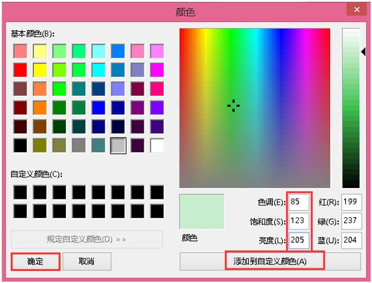Screen dimensions: 372x283
Task: Click the 取消 button
Action: pos(87,262)
